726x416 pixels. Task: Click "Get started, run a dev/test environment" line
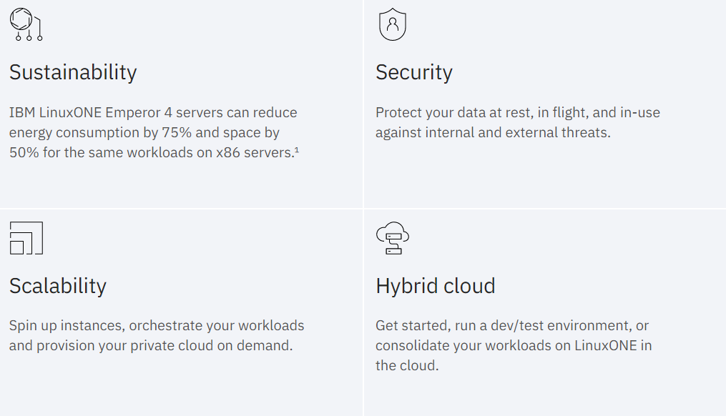512,325
